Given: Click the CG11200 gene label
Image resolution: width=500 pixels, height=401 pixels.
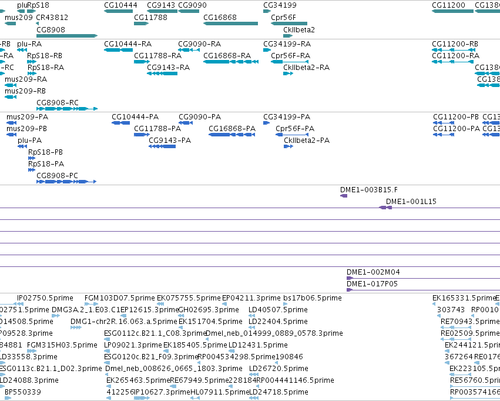Looking at the screenshot, I should pos(448,5).
